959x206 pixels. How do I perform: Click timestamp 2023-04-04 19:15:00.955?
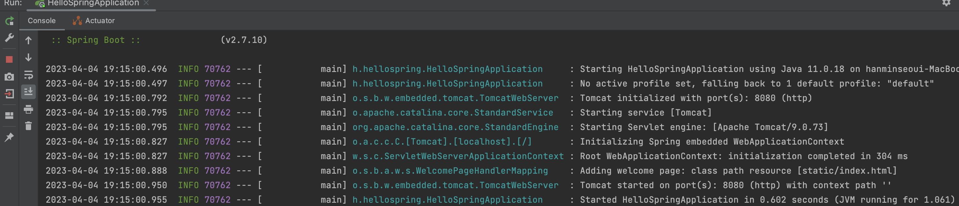point(106,200)
